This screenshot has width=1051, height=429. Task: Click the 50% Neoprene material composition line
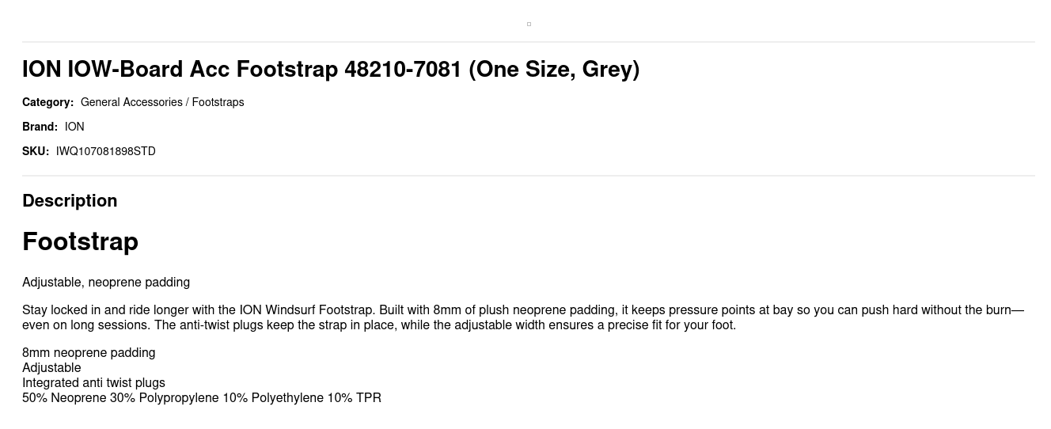click(x=202, y=398)
